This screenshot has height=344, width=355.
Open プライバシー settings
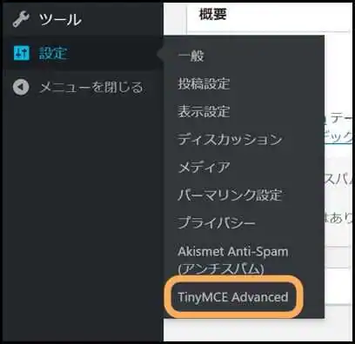(x=217, y=222)
